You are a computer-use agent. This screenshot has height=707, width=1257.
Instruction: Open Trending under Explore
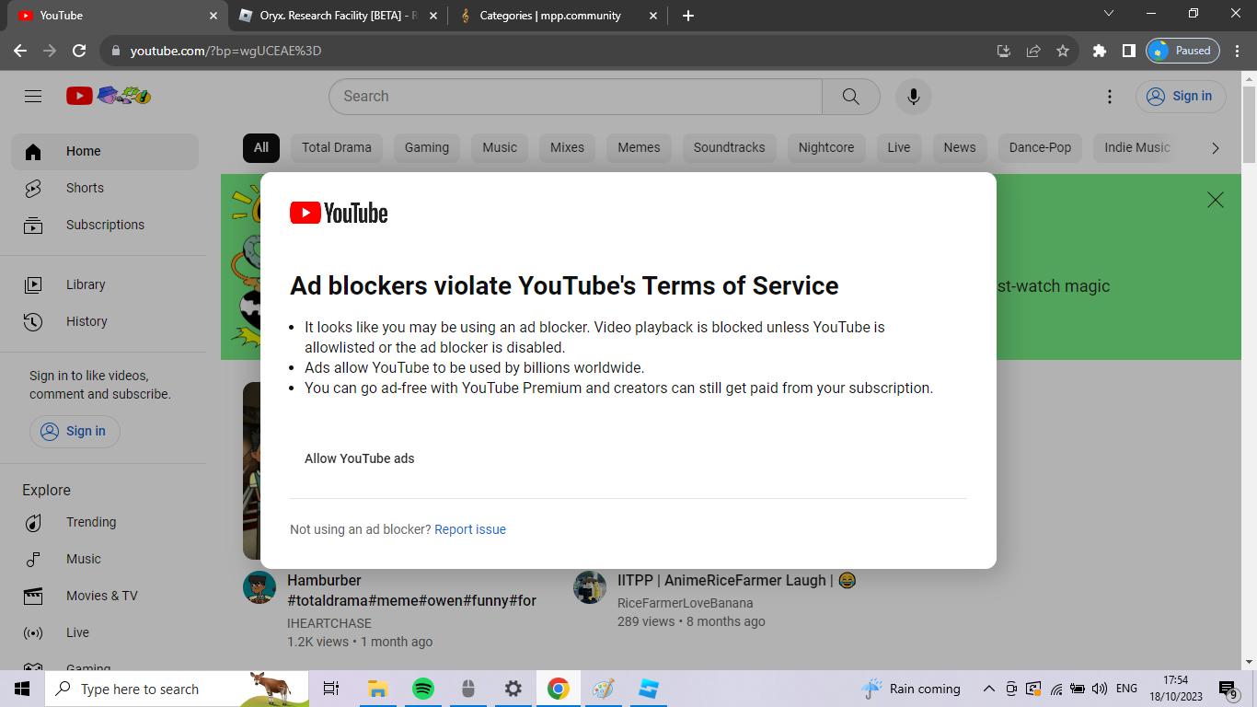[105, 522]
